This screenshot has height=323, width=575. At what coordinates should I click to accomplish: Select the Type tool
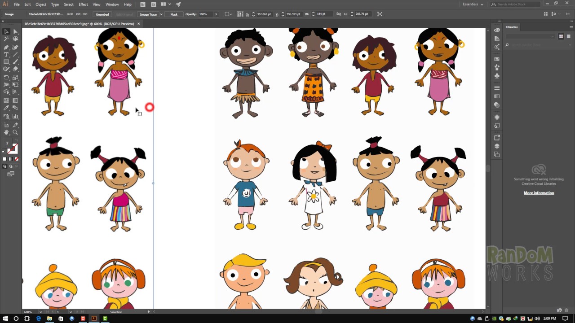coord(6,54)
